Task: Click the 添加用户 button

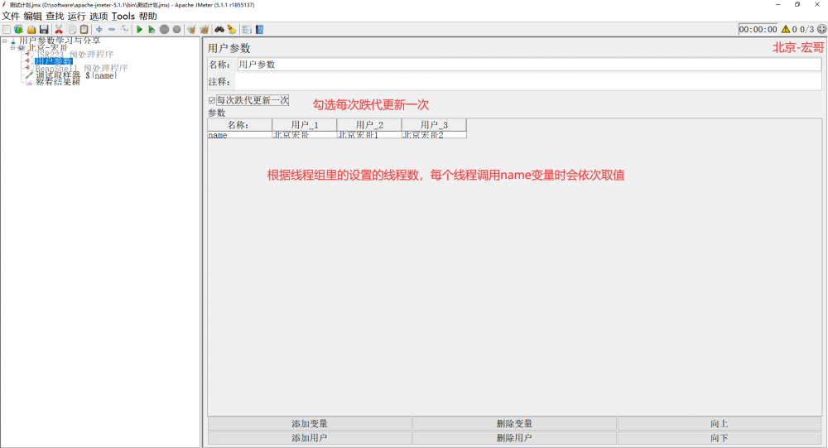Action: pyautogui.click(x=310, y=438)
